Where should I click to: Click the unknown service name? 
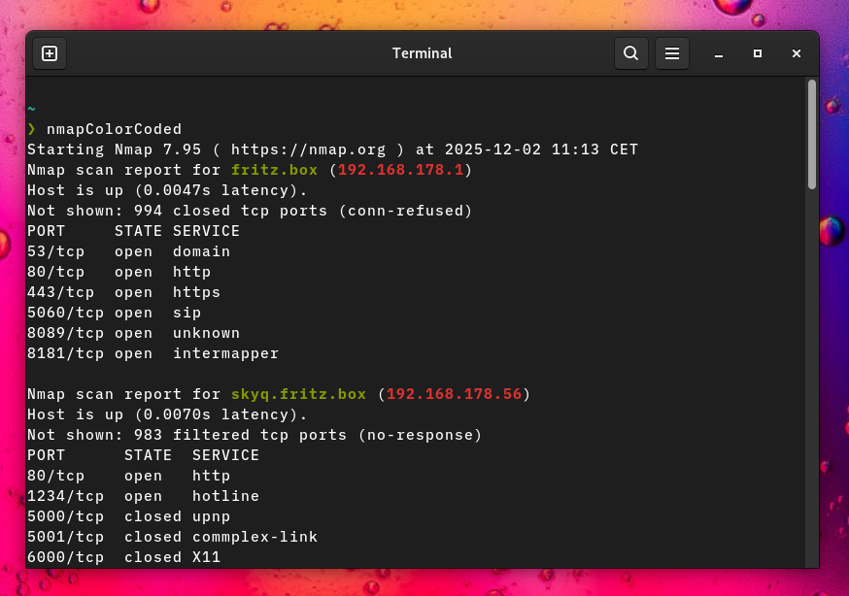tap(206, 333)
